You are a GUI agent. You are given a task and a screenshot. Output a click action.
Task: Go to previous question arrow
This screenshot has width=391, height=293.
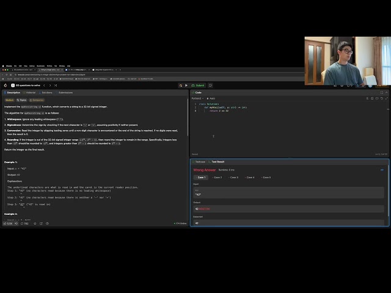pyautogui.click(x=44, y=85)
